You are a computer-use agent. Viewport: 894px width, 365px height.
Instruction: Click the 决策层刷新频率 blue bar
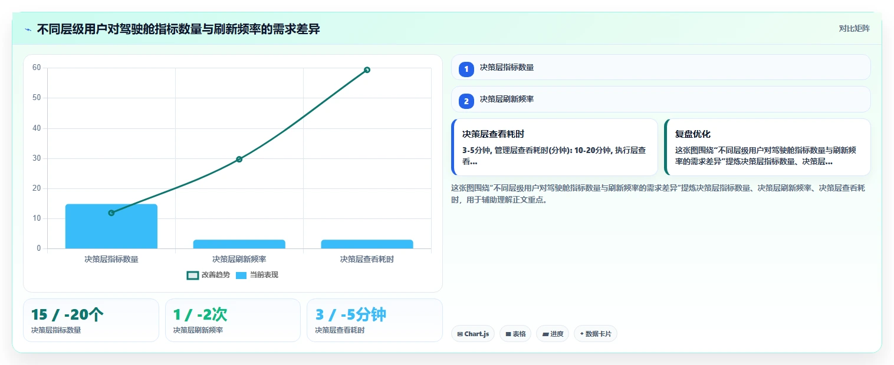click(x=239, y=244)
